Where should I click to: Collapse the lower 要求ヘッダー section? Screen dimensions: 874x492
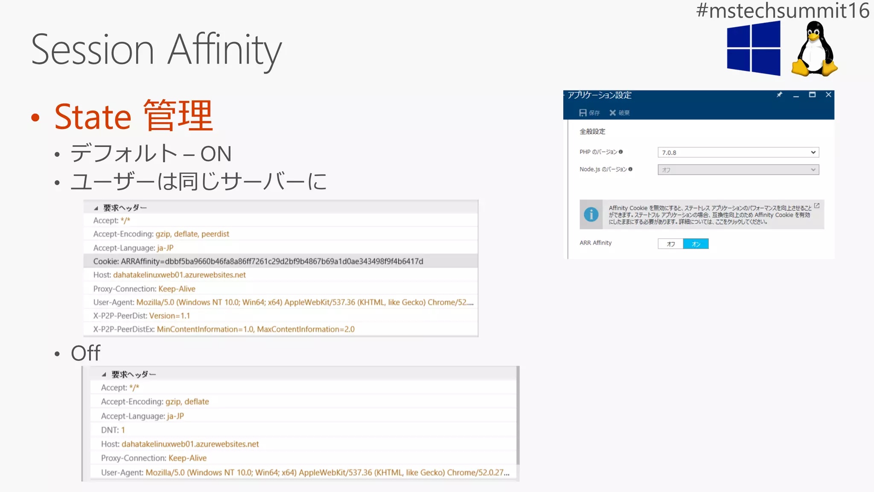[x=104, y=375]
